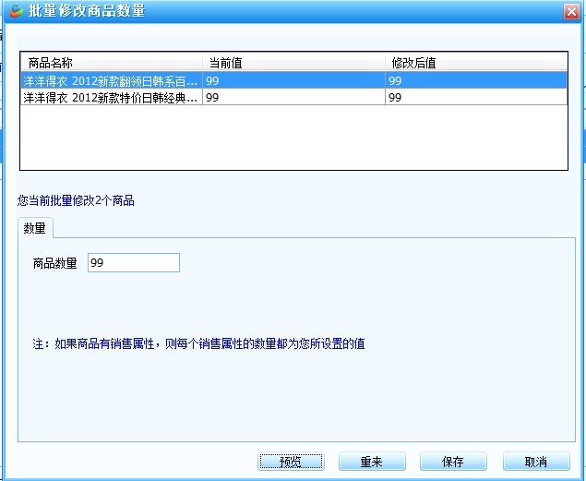Click the 重来 reset button

(x=372, y=462)
